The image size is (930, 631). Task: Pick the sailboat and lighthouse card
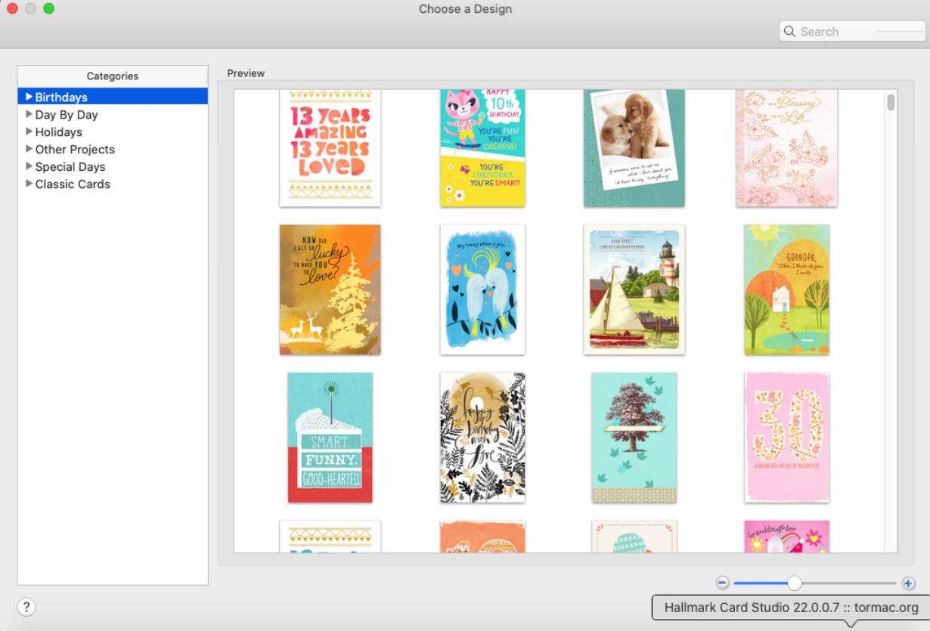634,289
